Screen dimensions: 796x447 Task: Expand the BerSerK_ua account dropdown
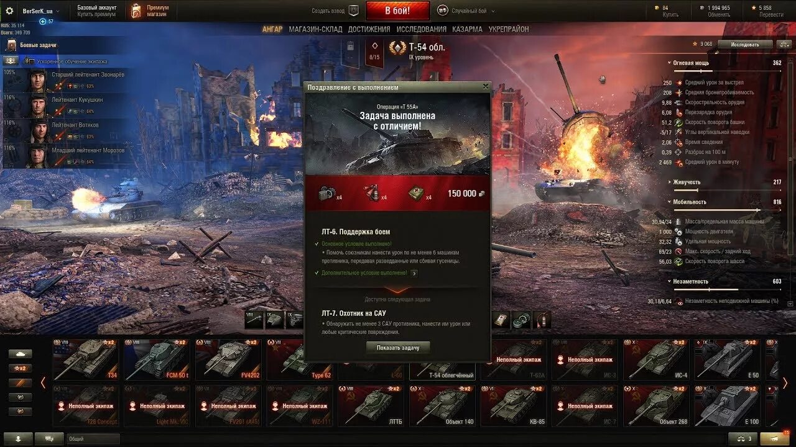point(41,11)
